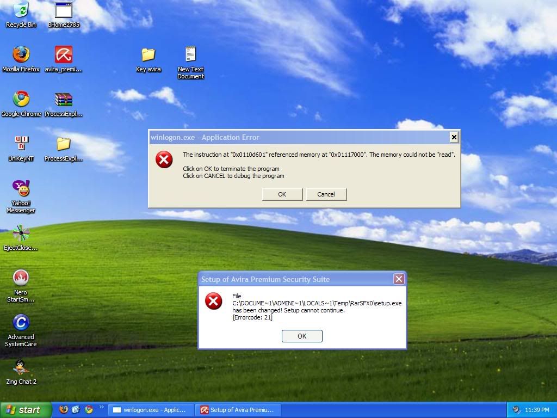Click the "[Errorcode: 21]" text
Screen dimensions: 557x418
pyautogui.click(x=252, y=317)
